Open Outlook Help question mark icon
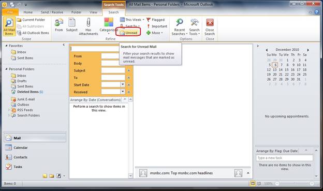 tap(317, 12)
